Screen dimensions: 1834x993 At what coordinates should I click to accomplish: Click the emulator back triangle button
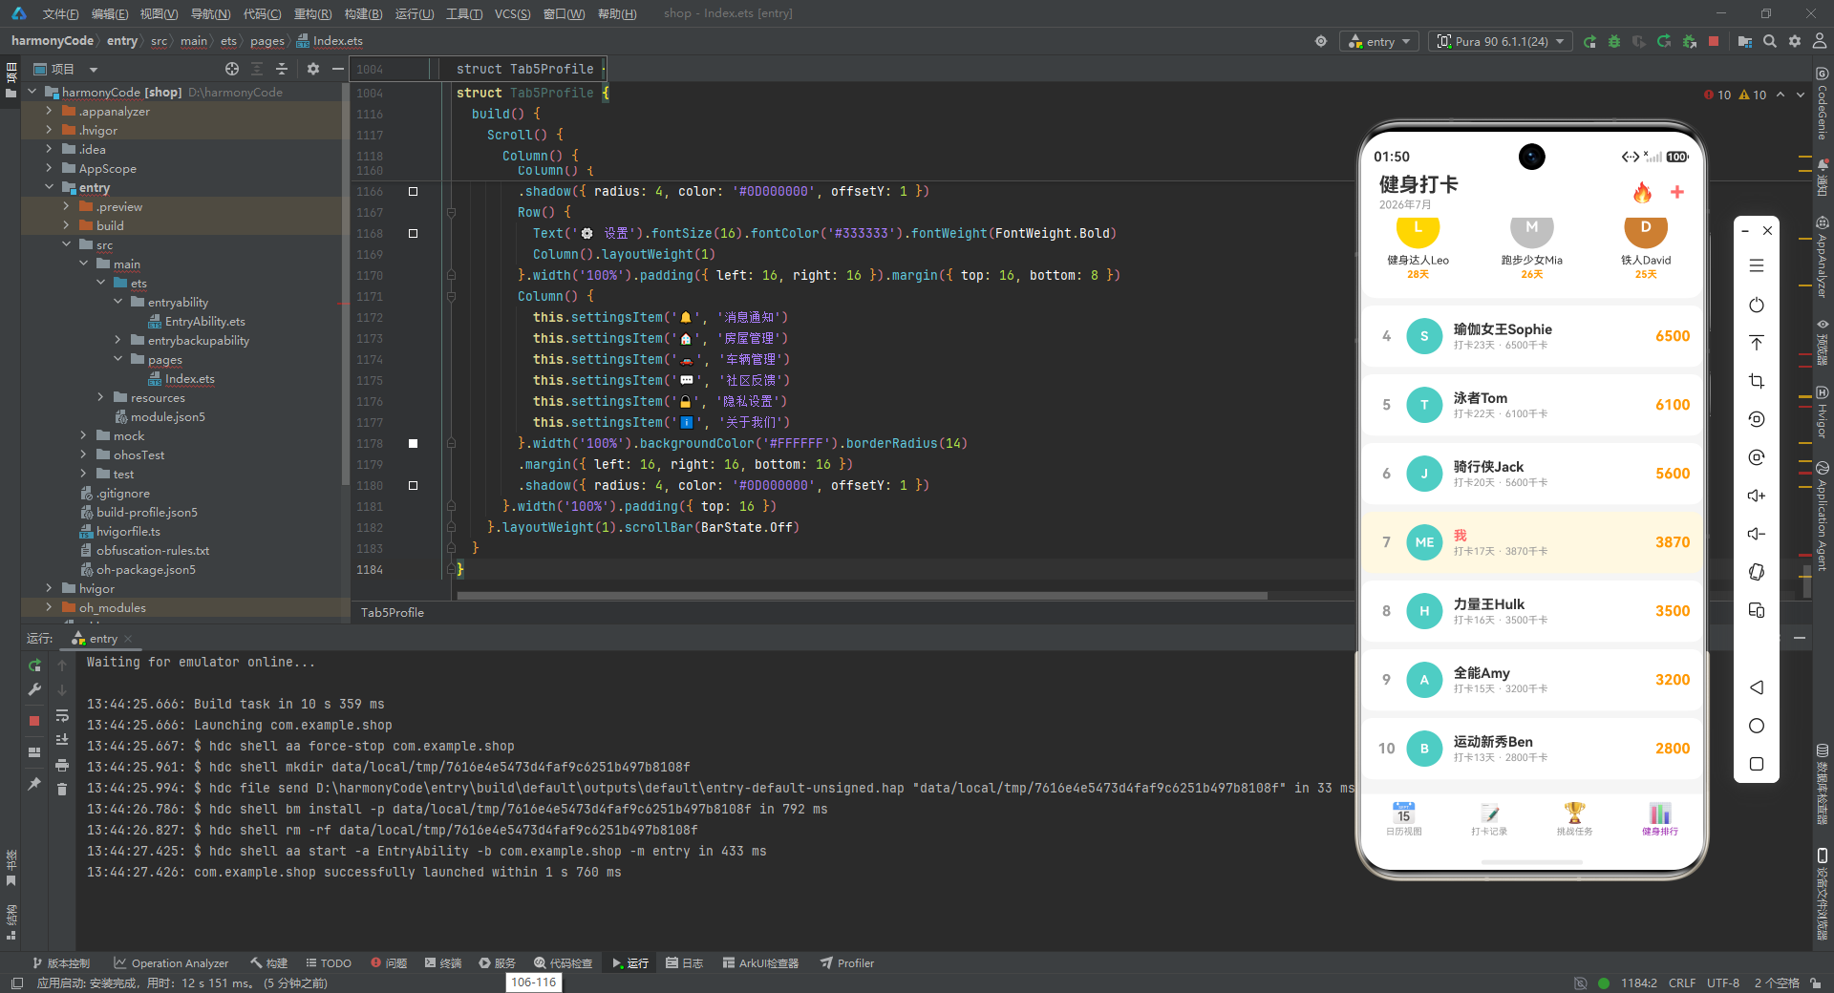click(x=1756, y=687)
